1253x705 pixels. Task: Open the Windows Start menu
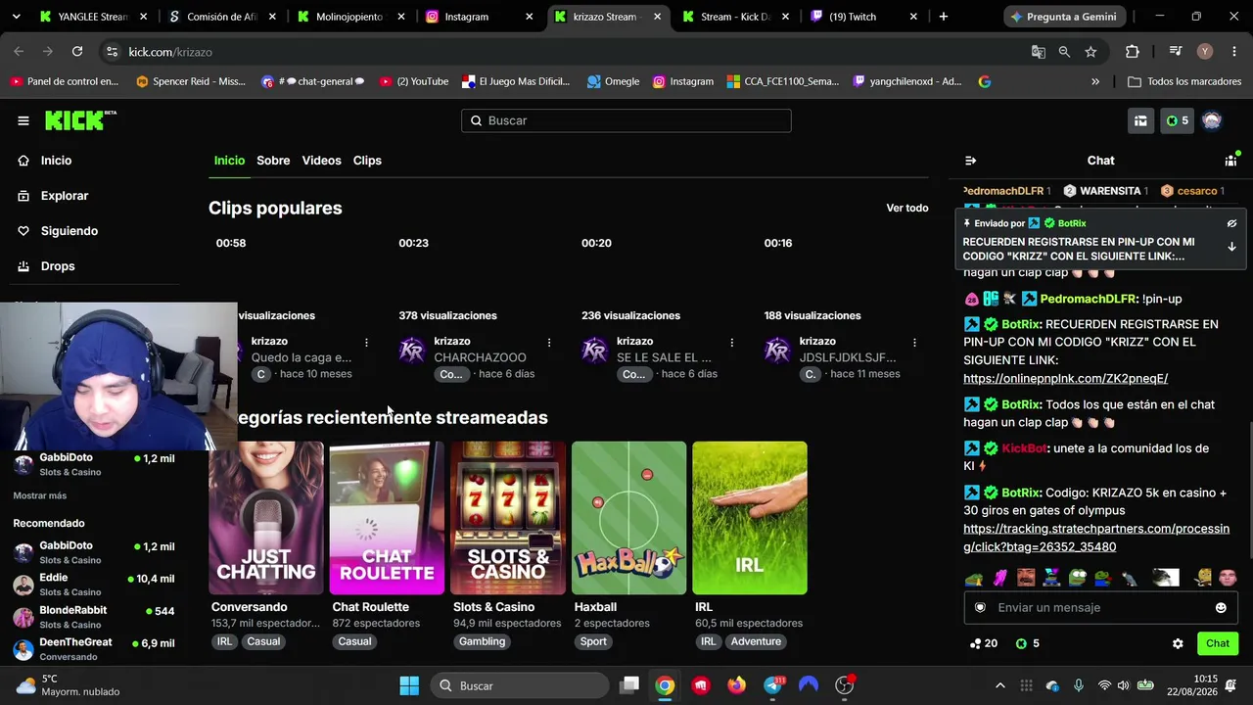click(409, 685)
